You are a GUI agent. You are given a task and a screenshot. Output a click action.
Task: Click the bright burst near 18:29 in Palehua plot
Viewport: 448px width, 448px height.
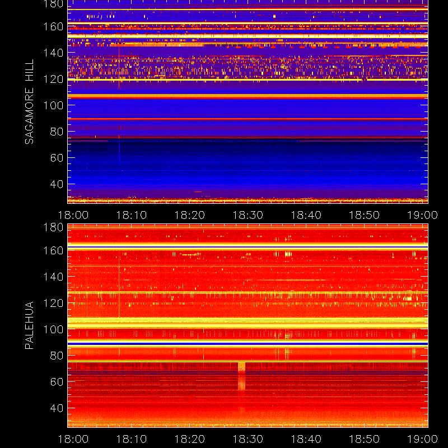(242, 376)
